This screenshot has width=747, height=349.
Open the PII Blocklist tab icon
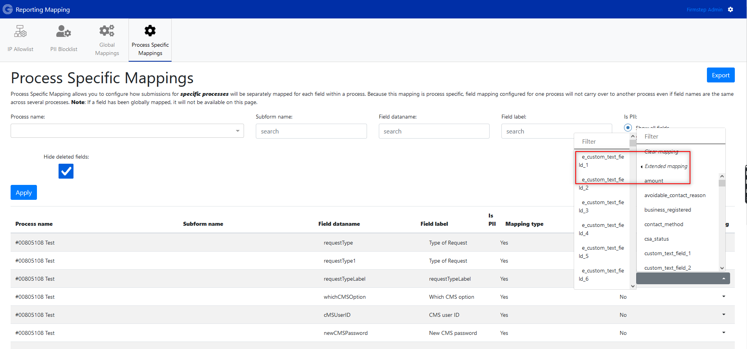64,31
